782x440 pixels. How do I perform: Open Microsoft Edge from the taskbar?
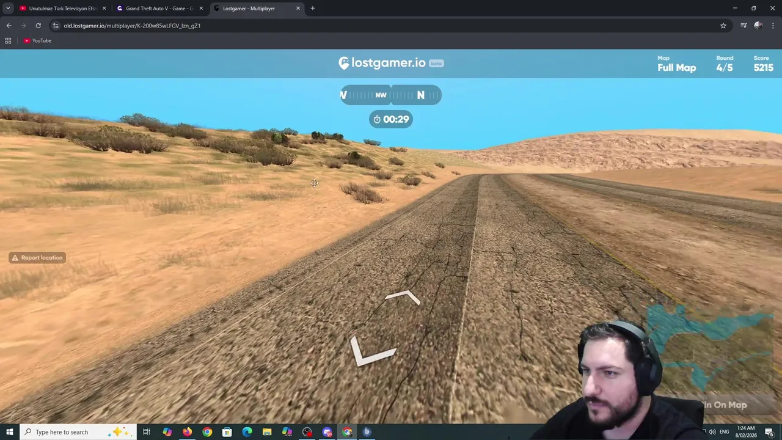click(x=247, y=432)
